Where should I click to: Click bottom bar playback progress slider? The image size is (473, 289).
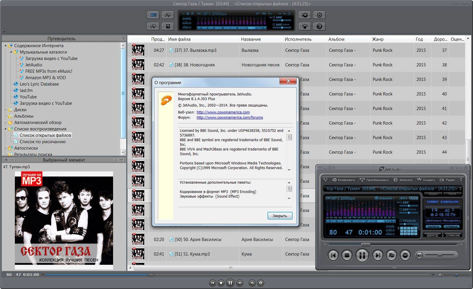point(238,274)
